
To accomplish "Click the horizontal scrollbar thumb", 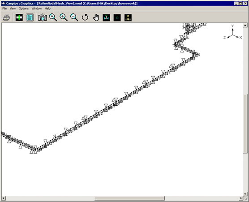I will point(129,198).
